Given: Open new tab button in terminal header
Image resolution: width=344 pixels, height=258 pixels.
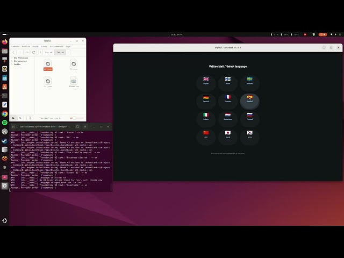Looking at the screenshot, I should click(x=13, y=127).
